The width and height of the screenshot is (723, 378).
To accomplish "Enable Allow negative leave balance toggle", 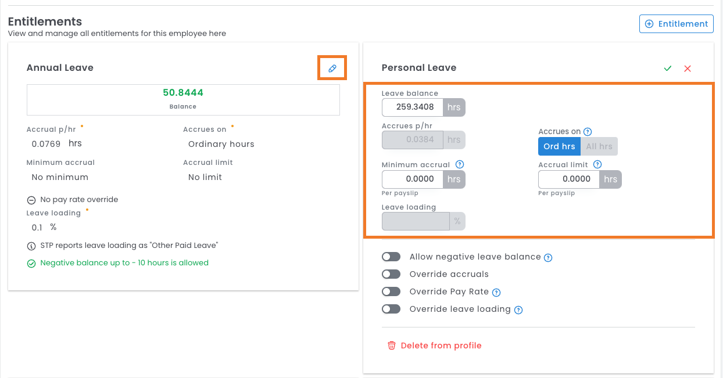I will pos(391,257).
